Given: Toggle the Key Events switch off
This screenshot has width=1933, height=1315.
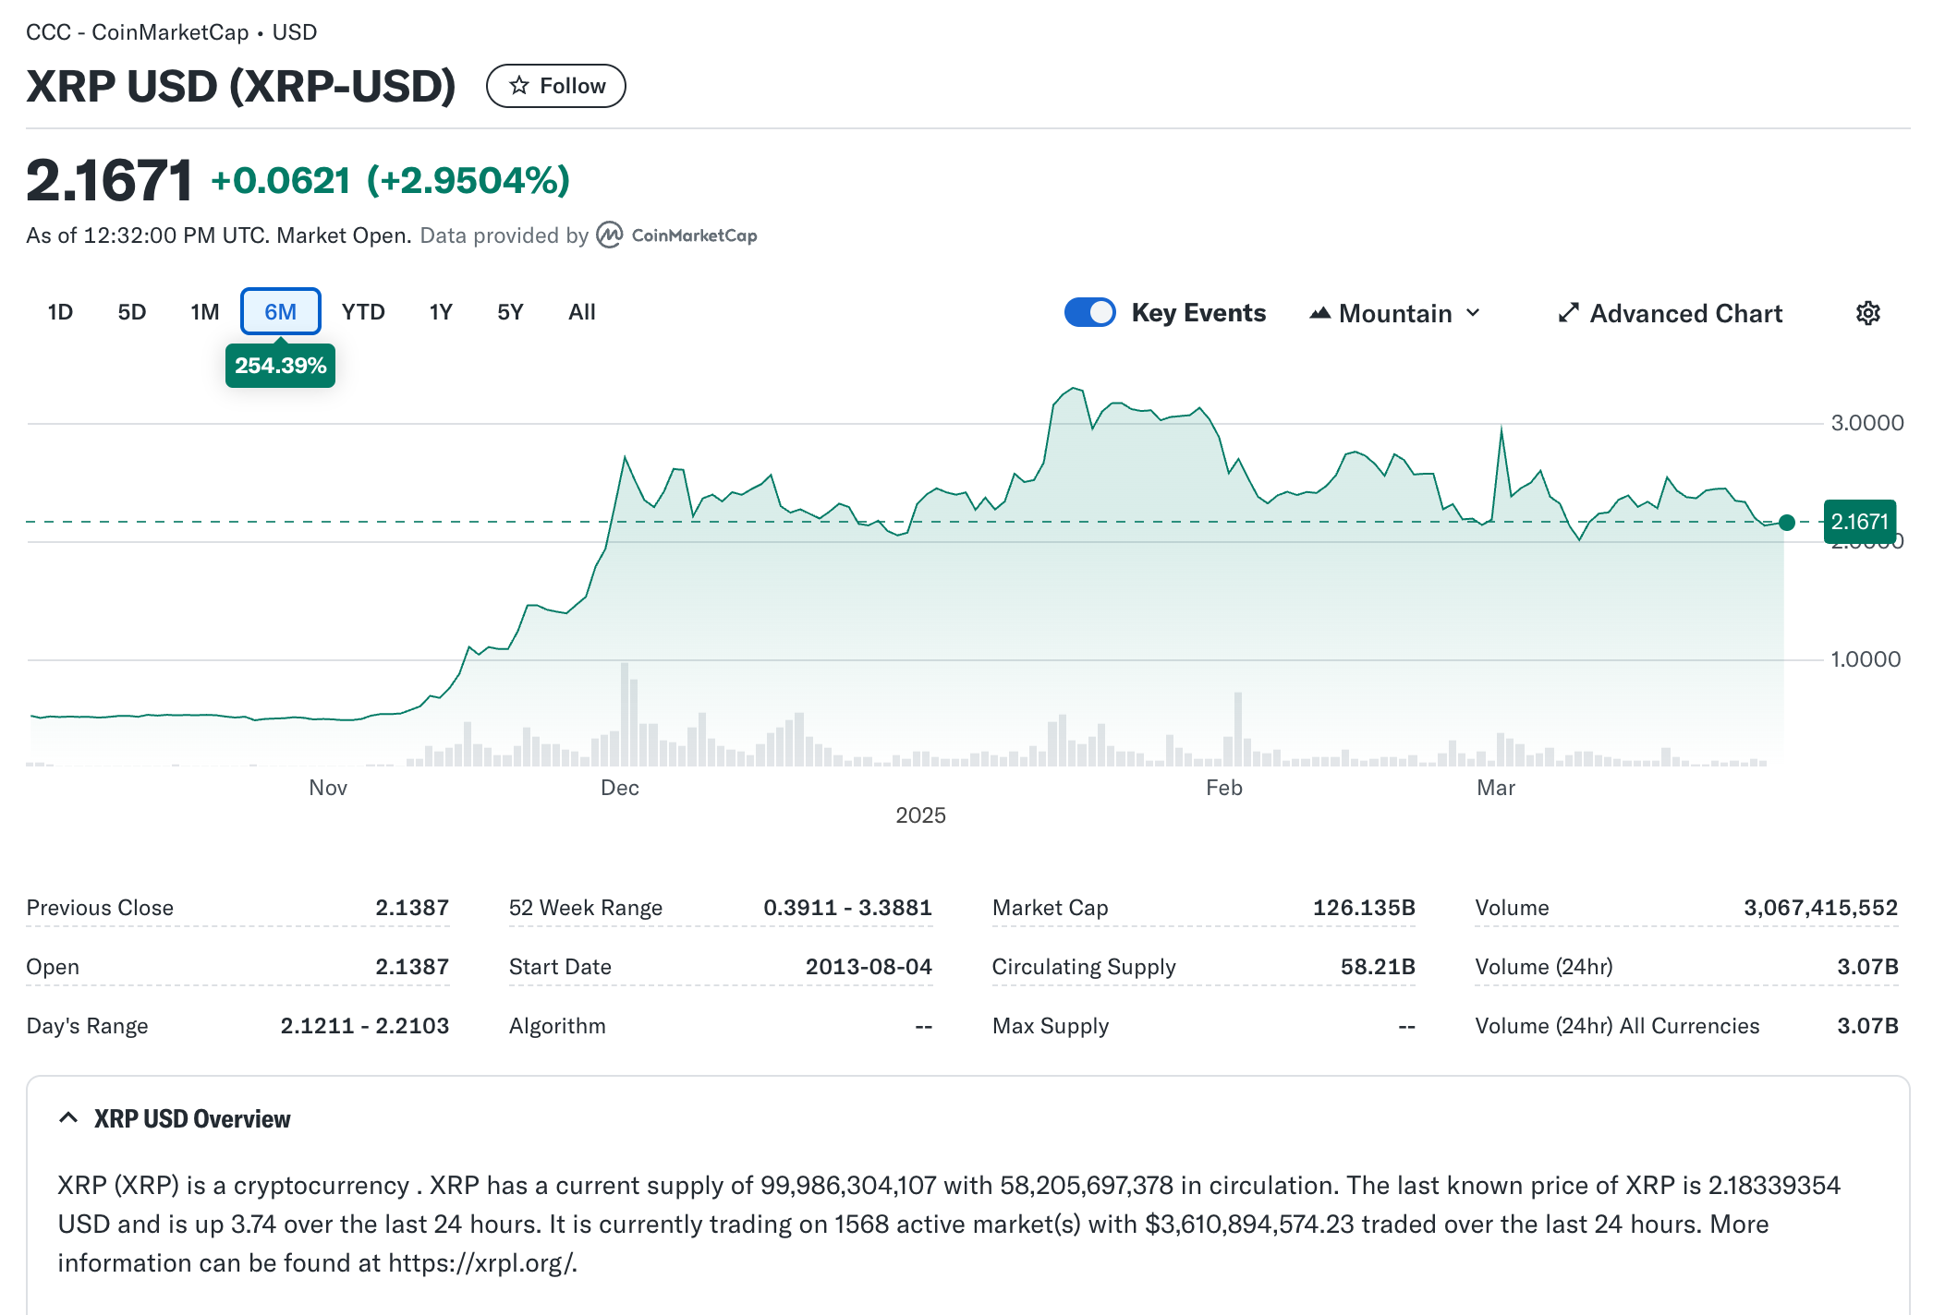Looking at the screenshot, I should point(1089,313).
